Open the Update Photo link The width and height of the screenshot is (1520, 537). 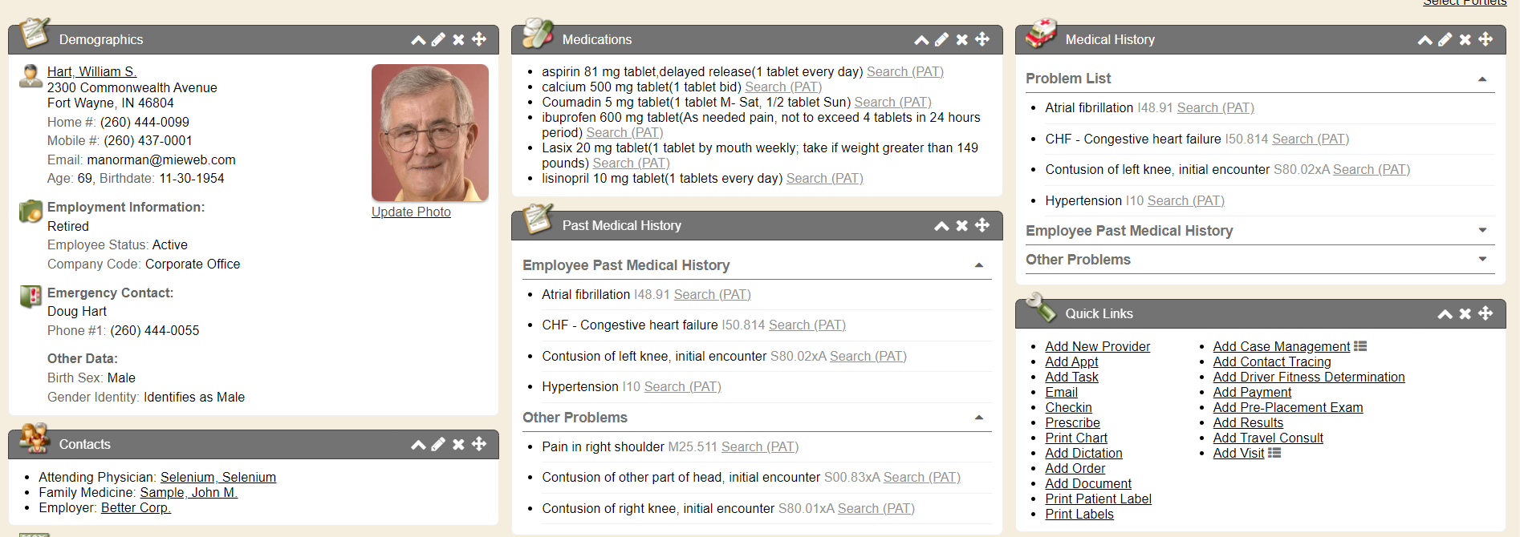click(x=411, y=212)
